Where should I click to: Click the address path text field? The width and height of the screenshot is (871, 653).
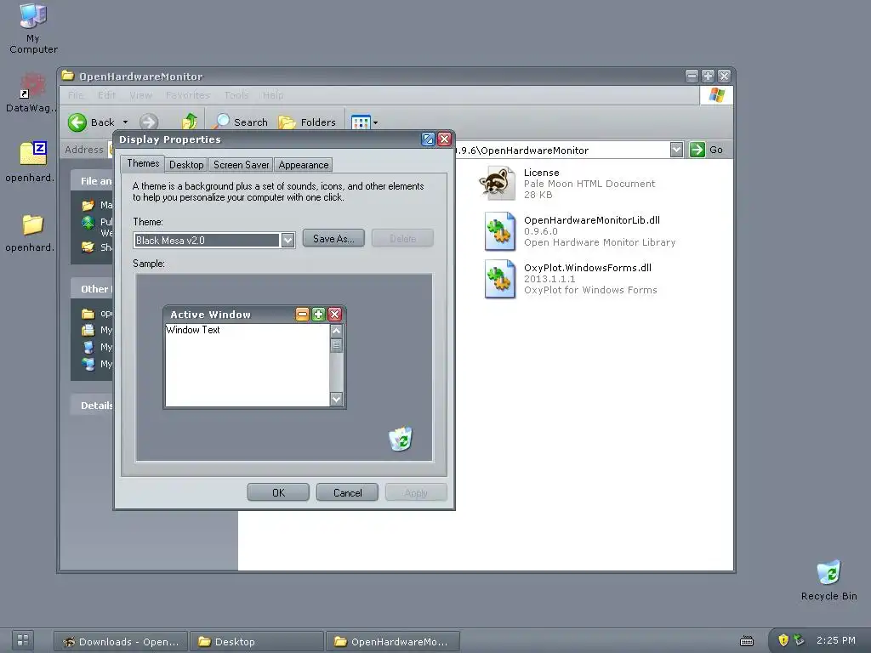click(x=561, y=150)
